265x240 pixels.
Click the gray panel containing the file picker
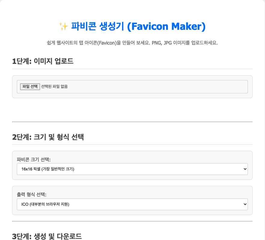[x=132, y=87]
